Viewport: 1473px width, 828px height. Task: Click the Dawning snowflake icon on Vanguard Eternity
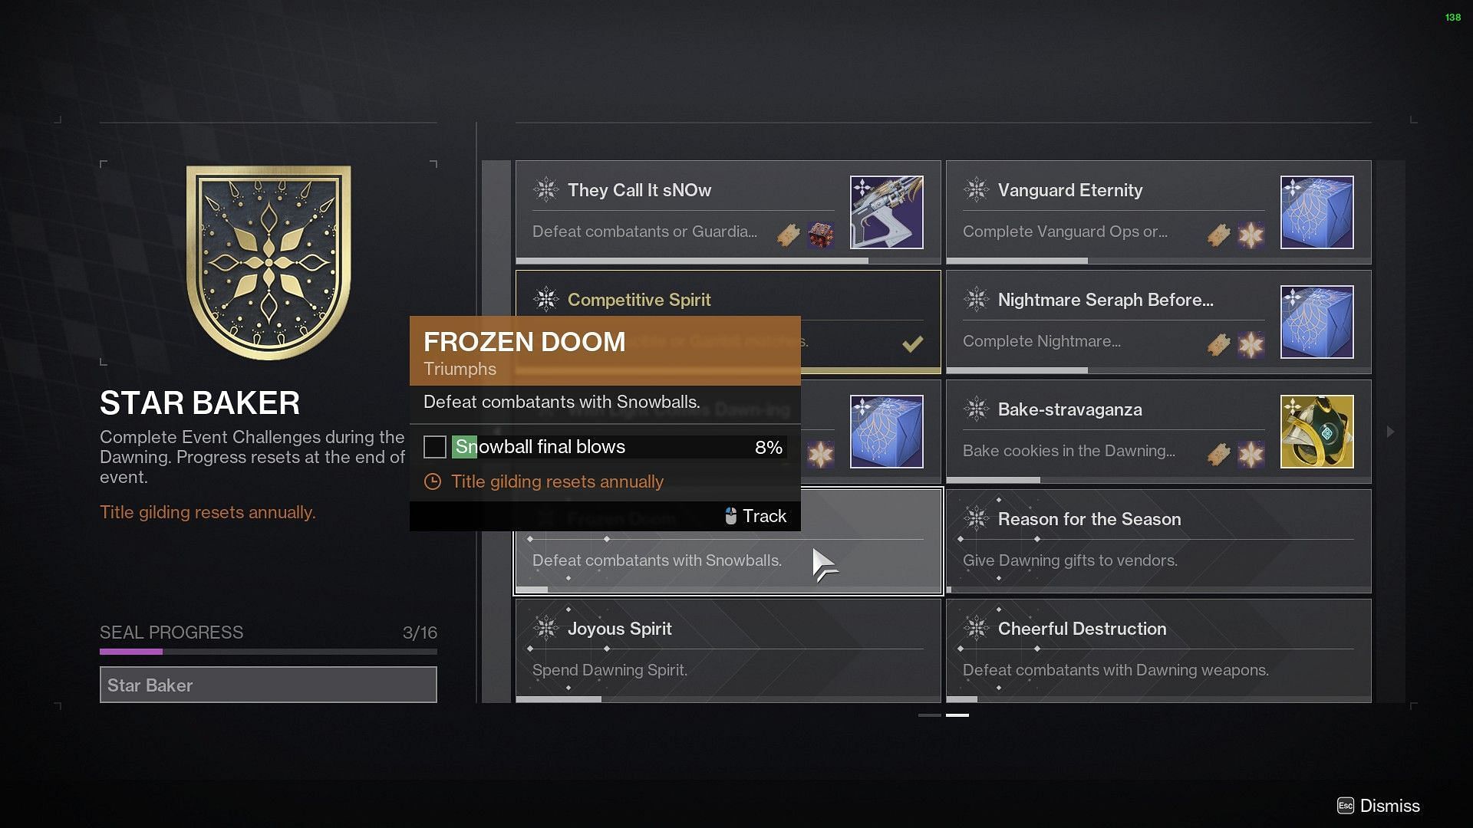977,191
